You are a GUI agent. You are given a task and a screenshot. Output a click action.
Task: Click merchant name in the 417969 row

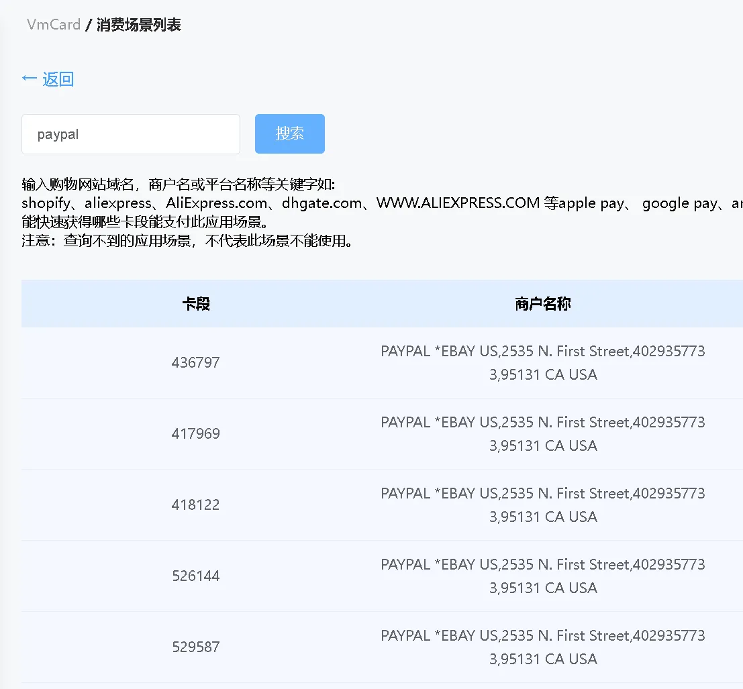(543, 434)
